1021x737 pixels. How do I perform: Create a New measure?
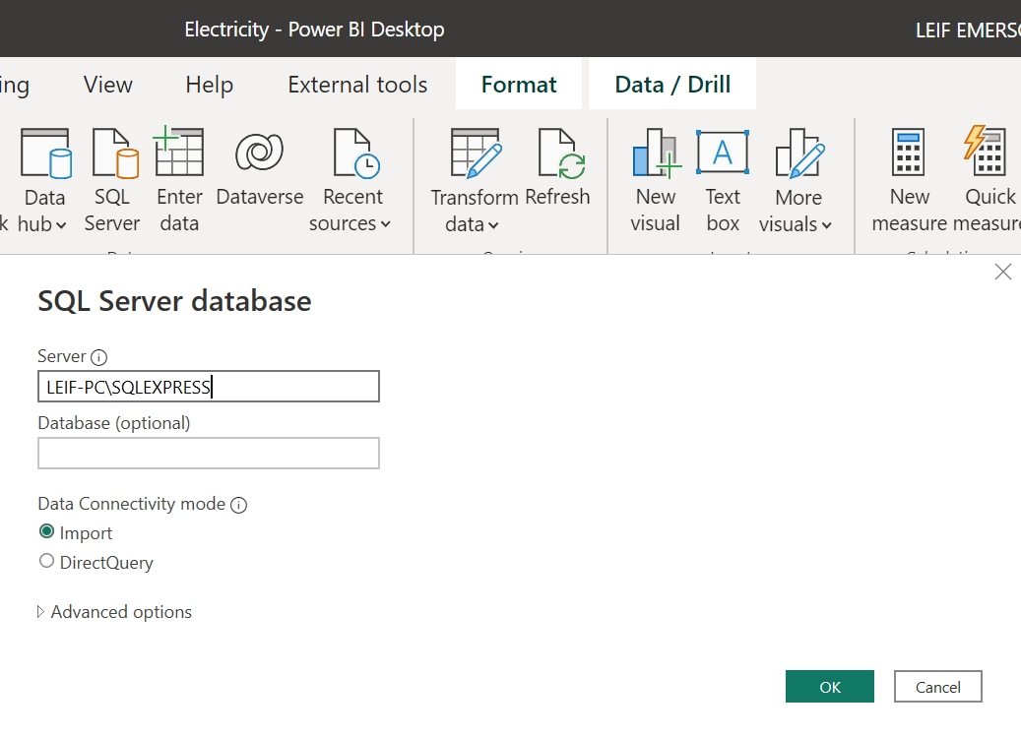click(x=909, y=181)
